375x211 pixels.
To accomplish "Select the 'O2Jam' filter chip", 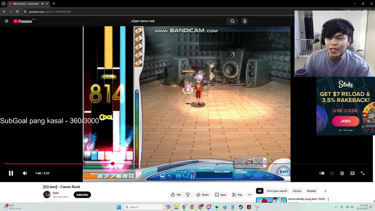I will [297, 191].
